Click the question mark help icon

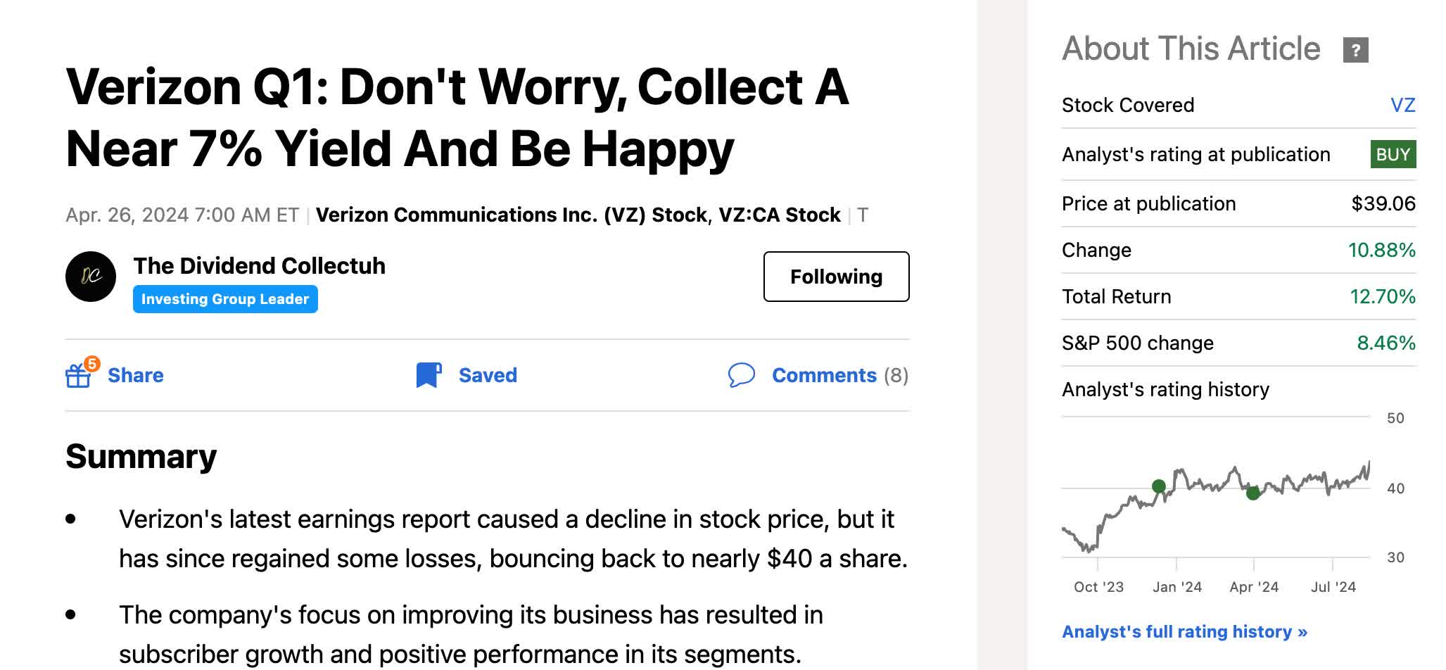(x=1355, y=50)
